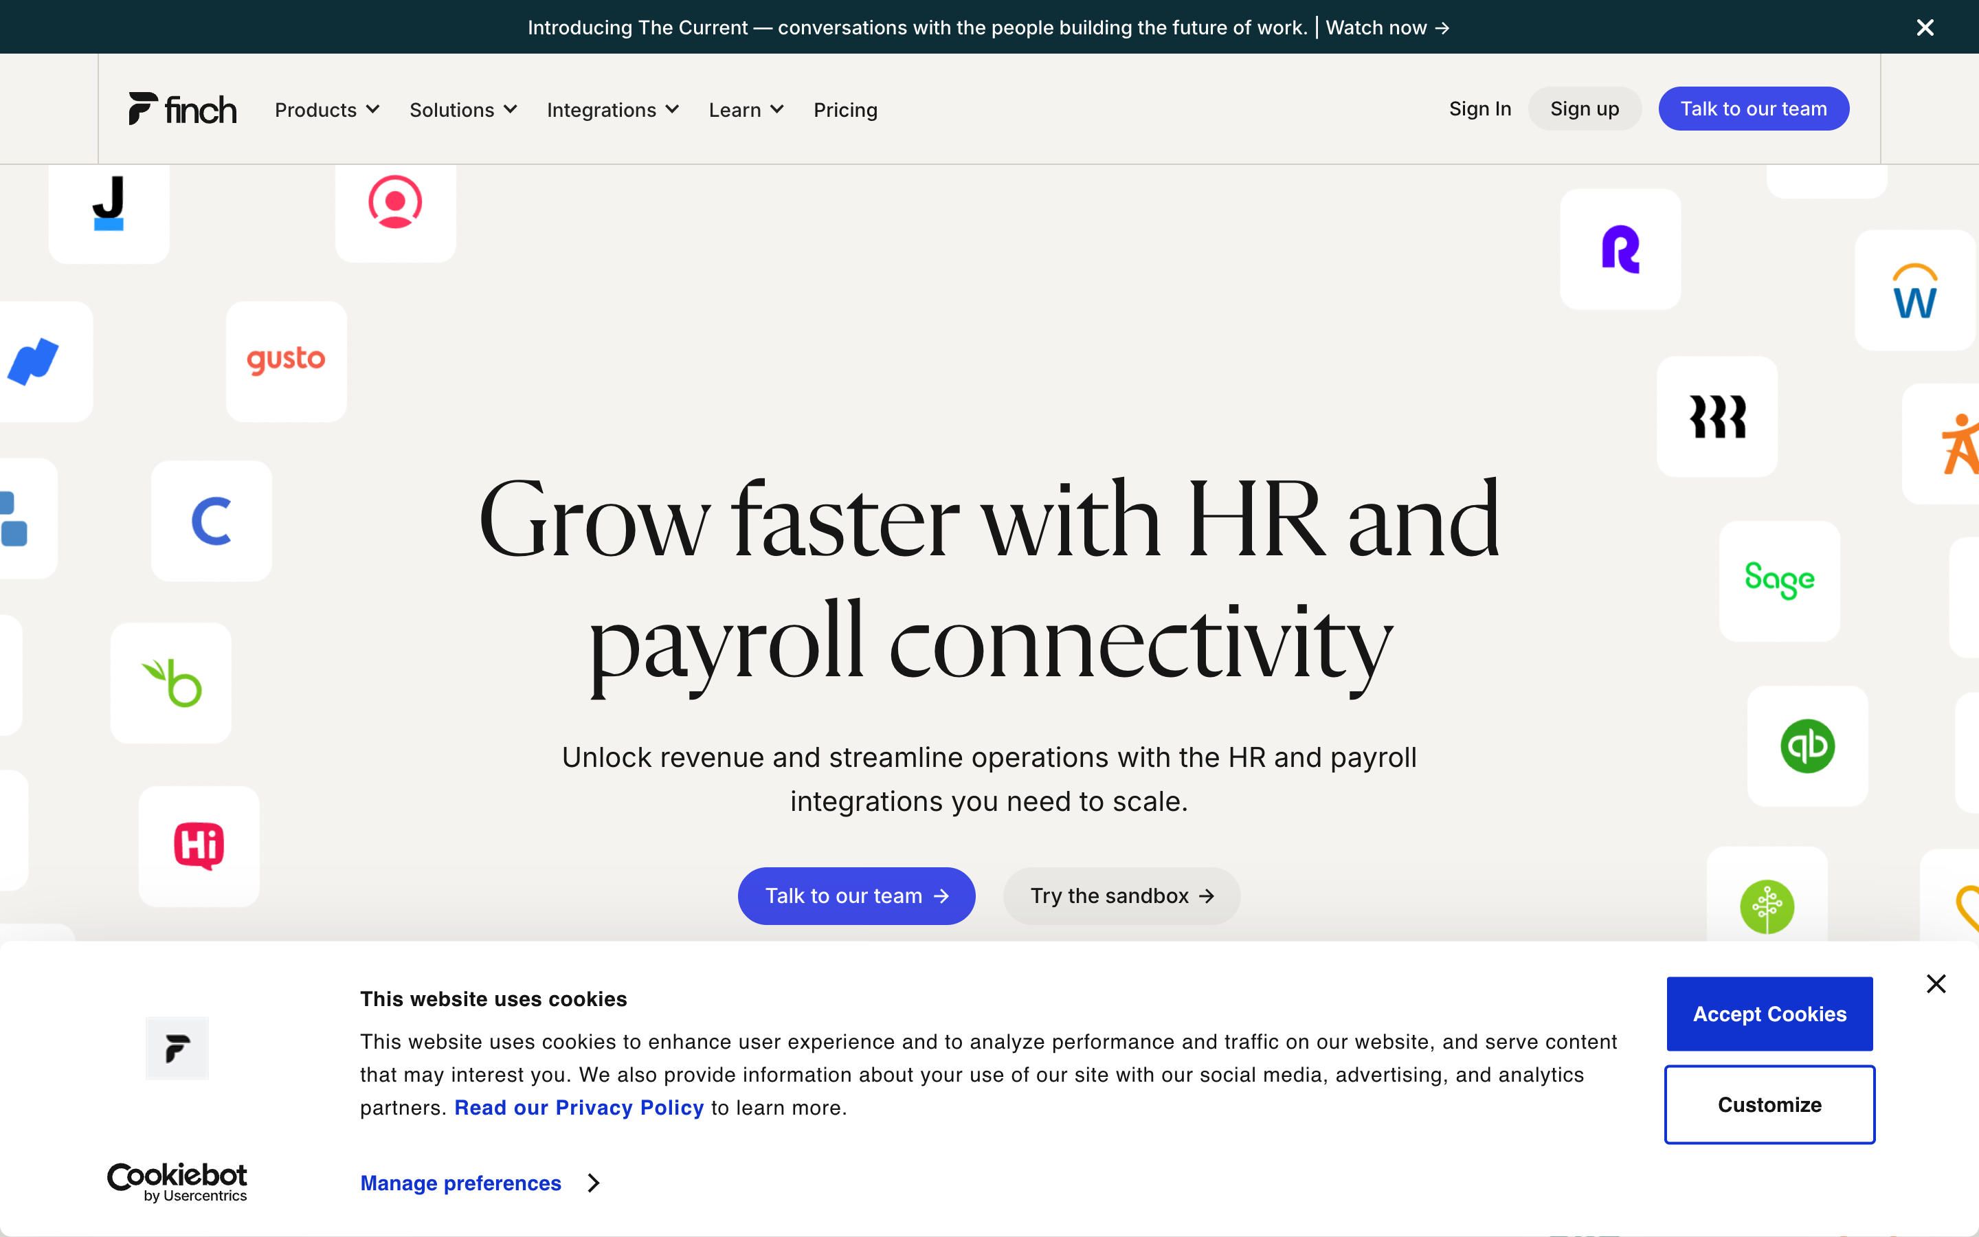This screenshot has height=1237, width=1979.
Task: Click the blue letter C logo tile
Action: [211, 521]
